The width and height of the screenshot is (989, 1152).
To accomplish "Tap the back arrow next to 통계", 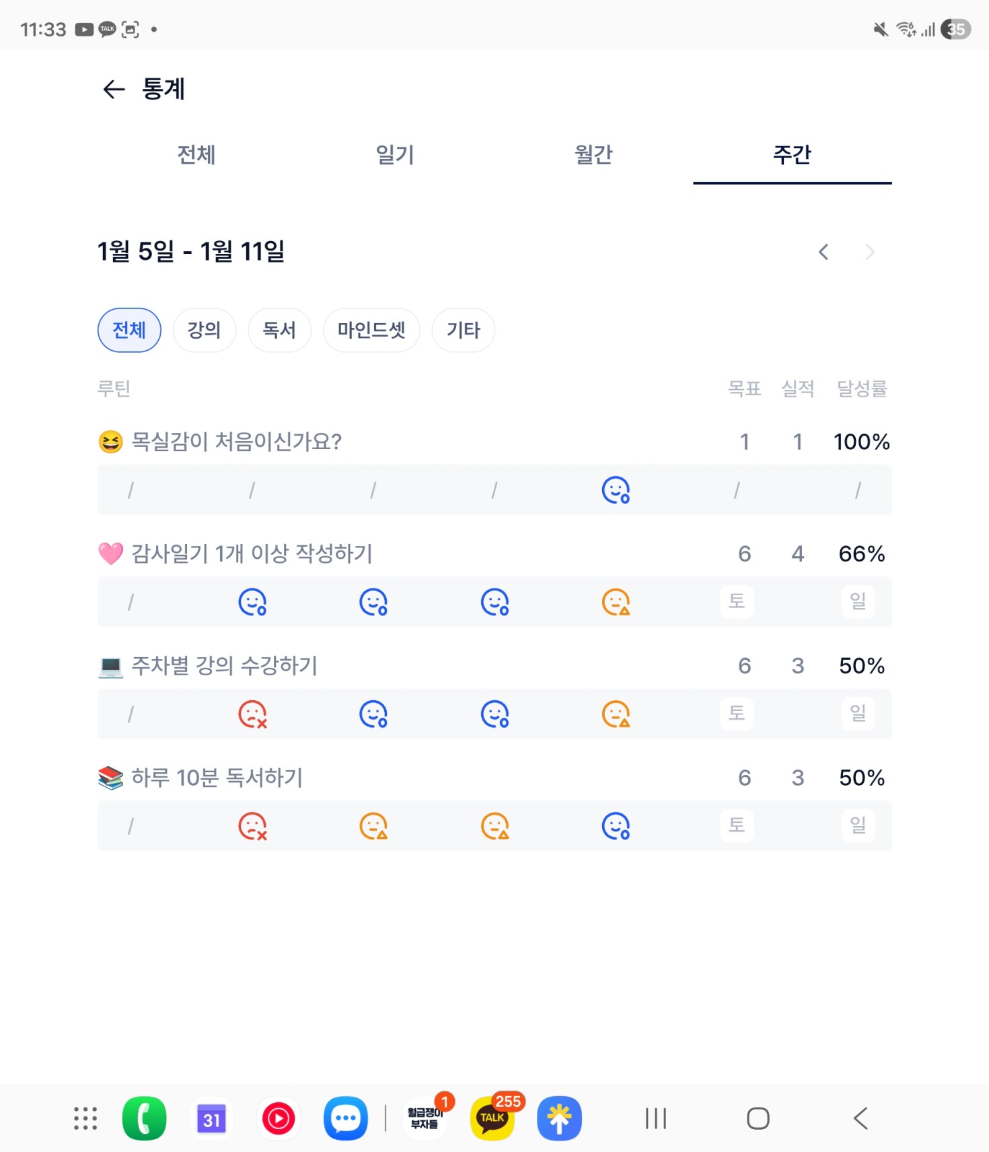I will 114,89.
